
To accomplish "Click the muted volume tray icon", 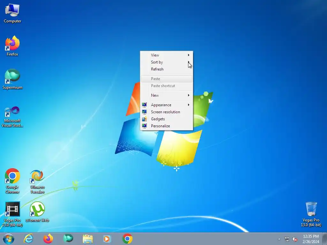I will (295, 239).
